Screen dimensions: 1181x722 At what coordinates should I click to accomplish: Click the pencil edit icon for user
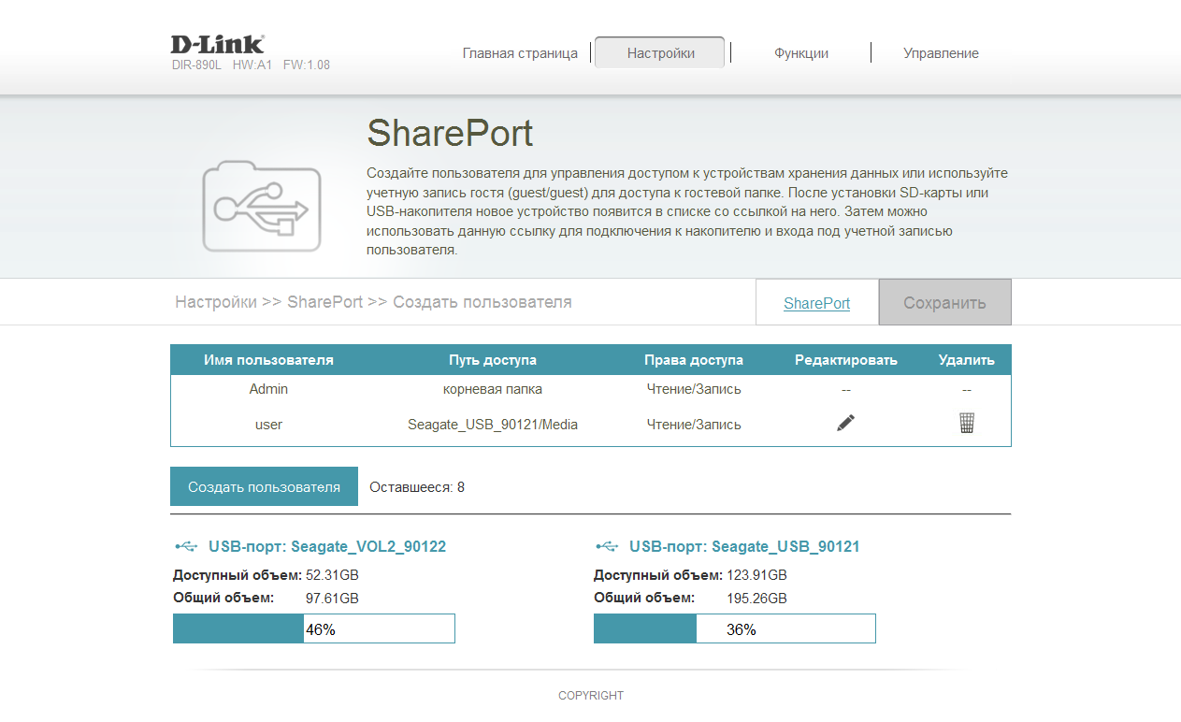[x=845, y=424]
